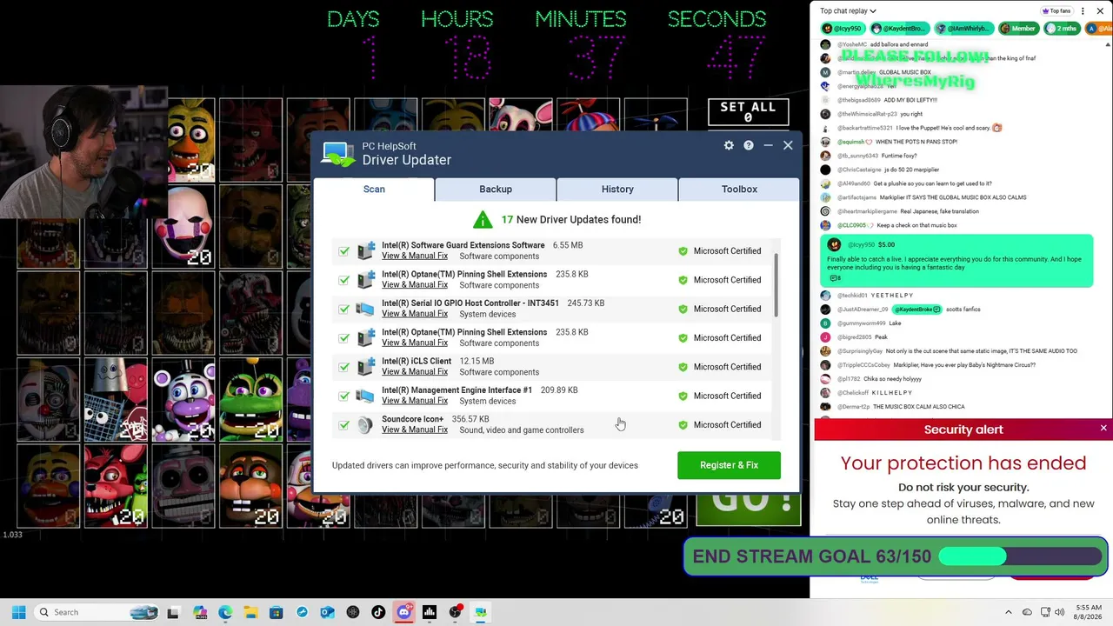
Task: Open Outlook from the taskbar
Action: point(327,612)
